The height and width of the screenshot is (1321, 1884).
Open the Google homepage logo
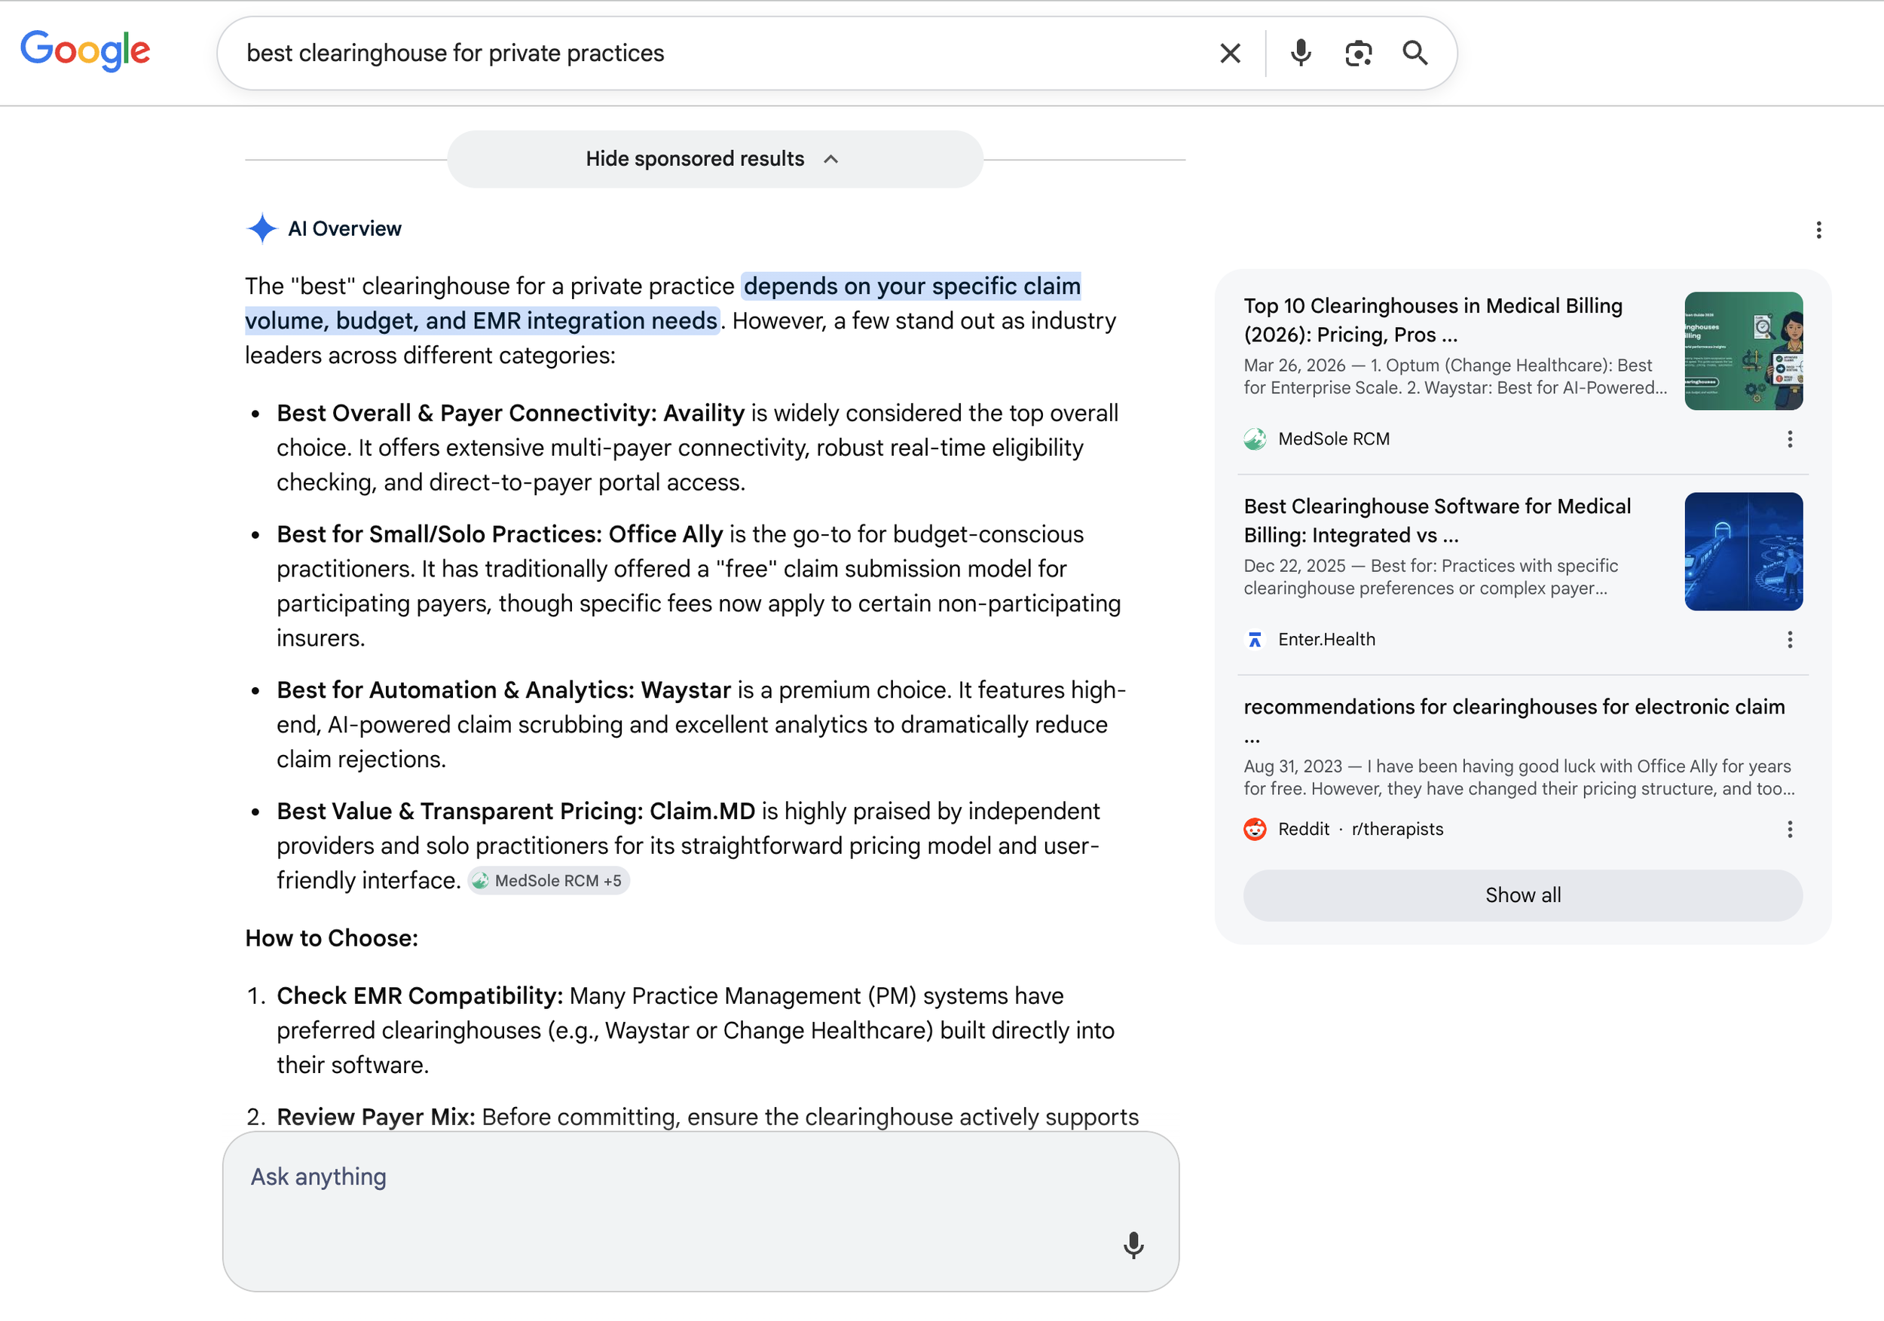[x=85, y=51]
